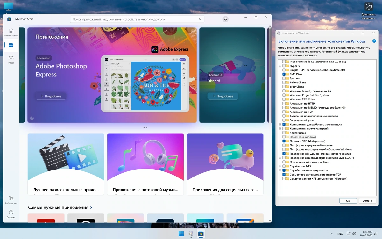Open the network icon in system tray
Screen dimensions: 382x239
click(349, 234)
